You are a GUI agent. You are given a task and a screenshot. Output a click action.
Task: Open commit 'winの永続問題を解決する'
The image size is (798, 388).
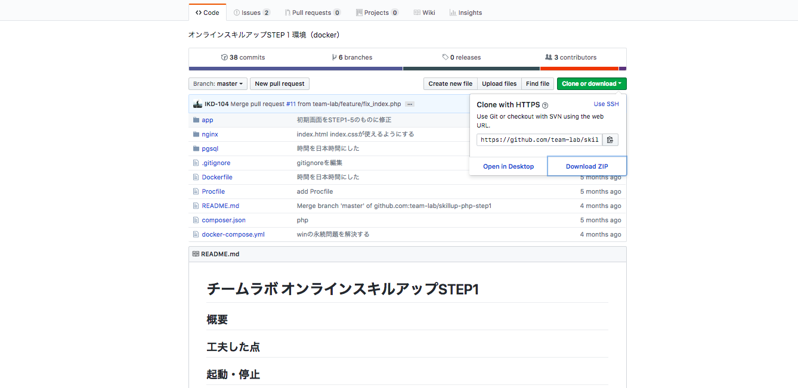point(333,234)
